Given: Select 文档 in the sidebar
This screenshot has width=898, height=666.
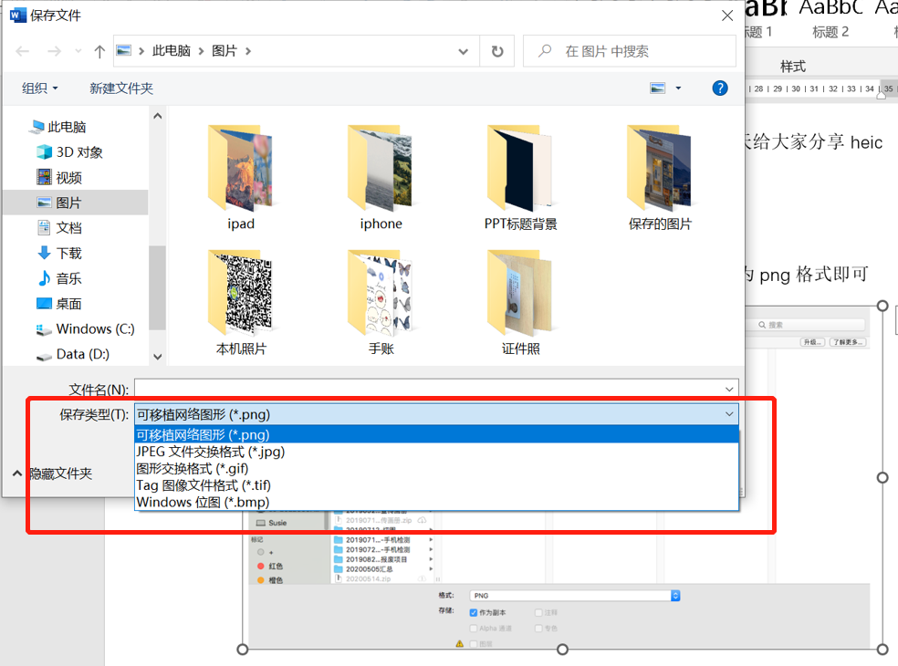Looking at the screenshot, I should tap(59, 228).
